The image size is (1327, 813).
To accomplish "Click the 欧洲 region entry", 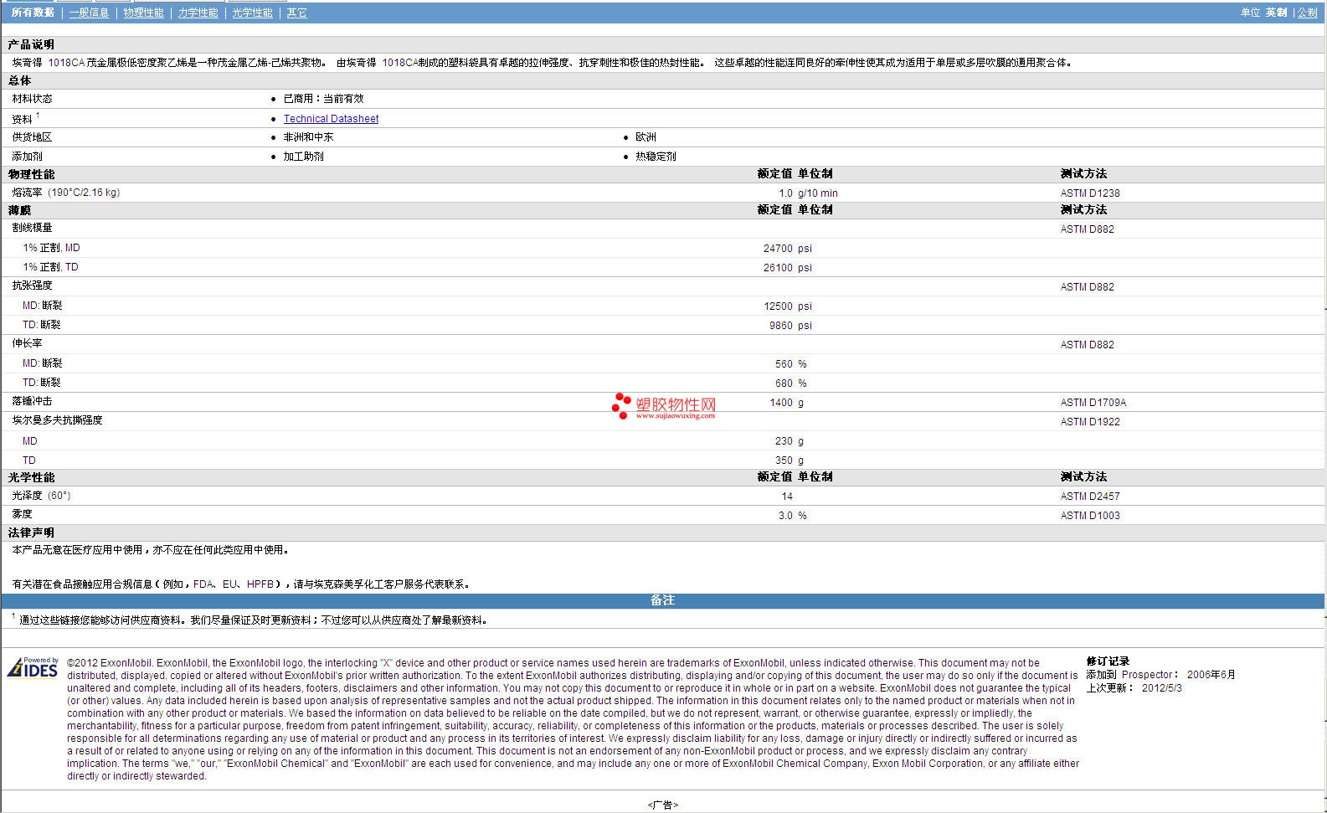I will (x=645, y=137).
